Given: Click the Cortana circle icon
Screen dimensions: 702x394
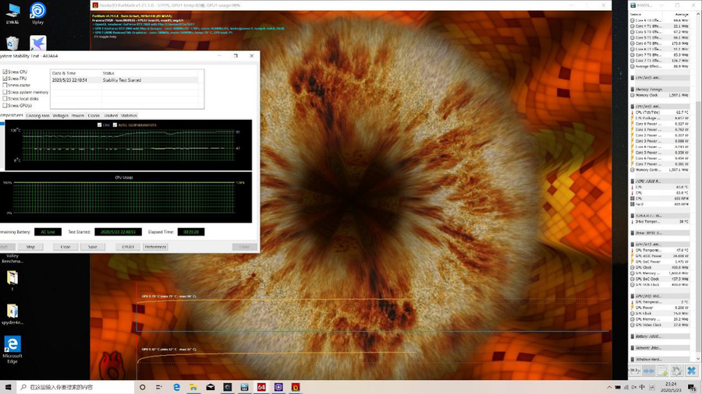Looking at the screenshot, I should click(143, 387).
